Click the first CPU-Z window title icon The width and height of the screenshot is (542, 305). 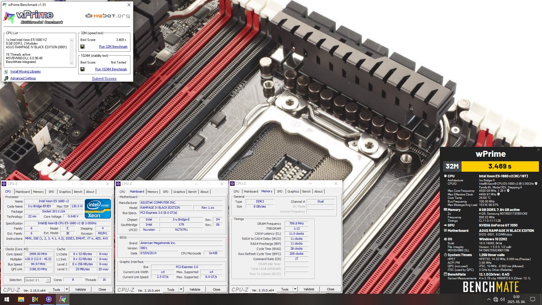[x=4, y=184]
